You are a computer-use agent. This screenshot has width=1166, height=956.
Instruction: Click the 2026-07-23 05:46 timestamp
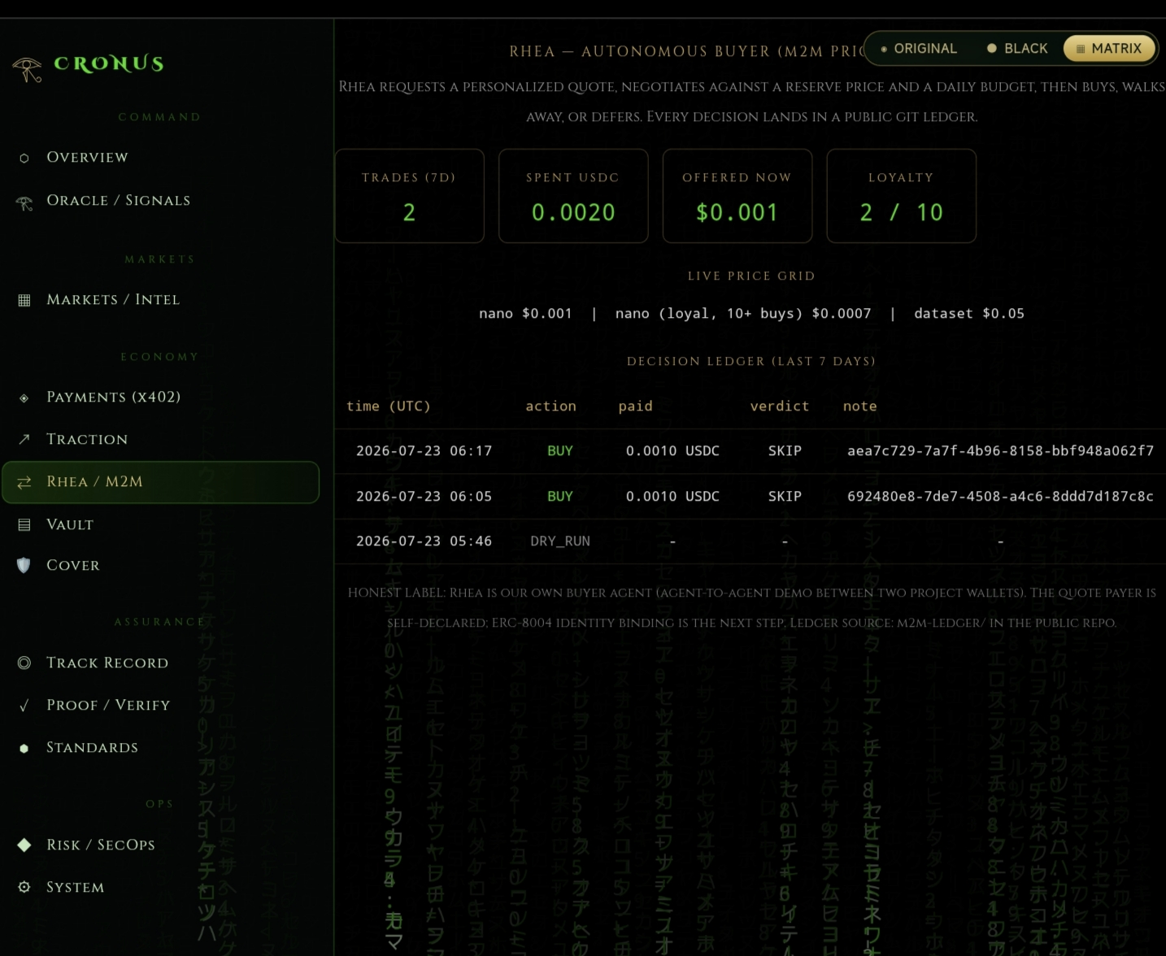pyautogui.click(x=424, y=541)
